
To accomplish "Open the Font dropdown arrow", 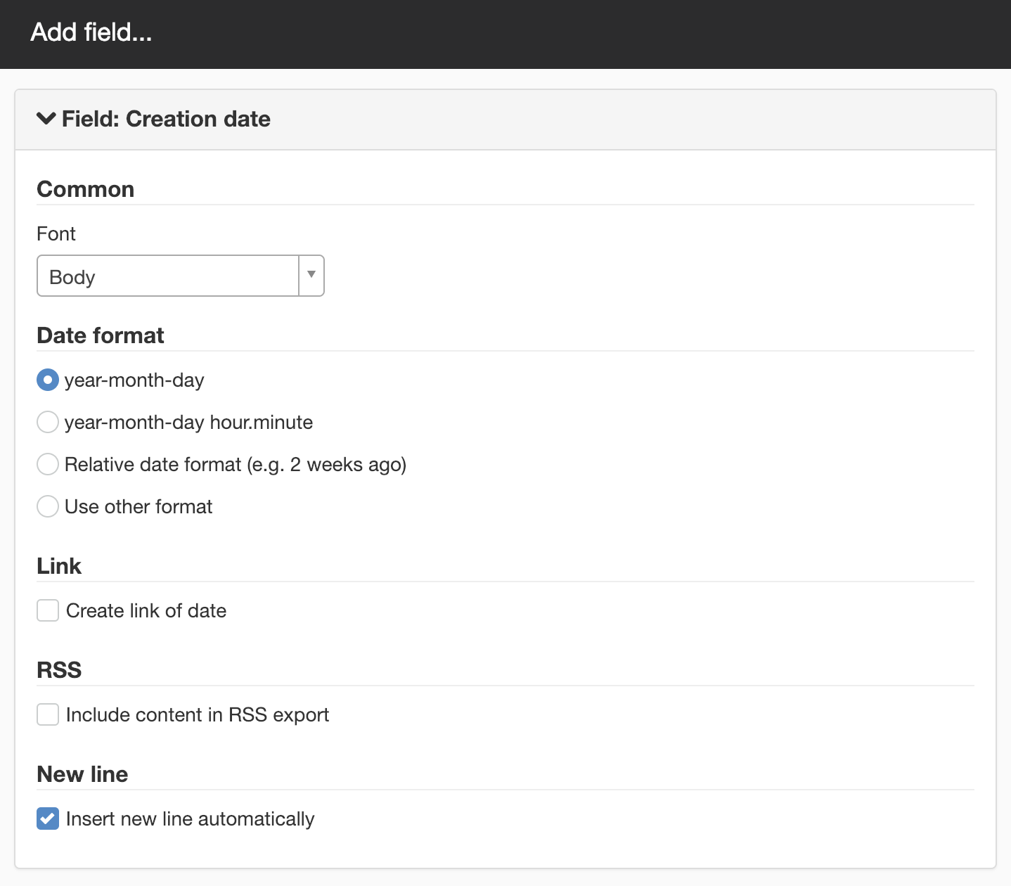I will tap(311, 276).
